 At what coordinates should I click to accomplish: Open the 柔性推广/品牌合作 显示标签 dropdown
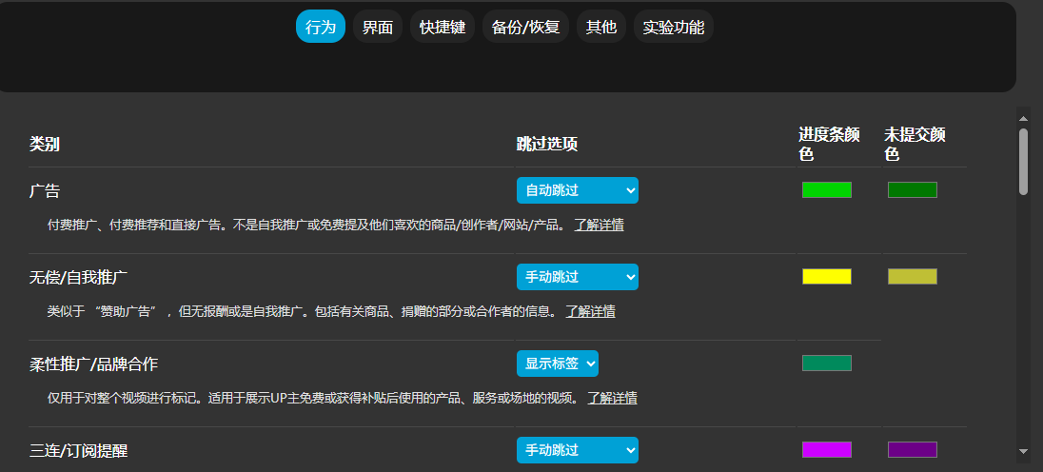(558, 363)
